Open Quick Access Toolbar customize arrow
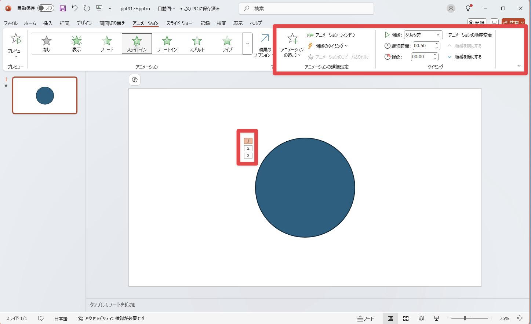Screen dimensions: 531x324 tap(110, 8)
